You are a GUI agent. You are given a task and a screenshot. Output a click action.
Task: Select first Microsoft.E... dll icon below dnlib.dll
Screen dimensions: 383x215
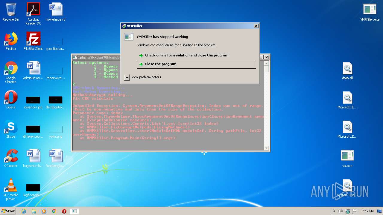(x=347, y=100)
